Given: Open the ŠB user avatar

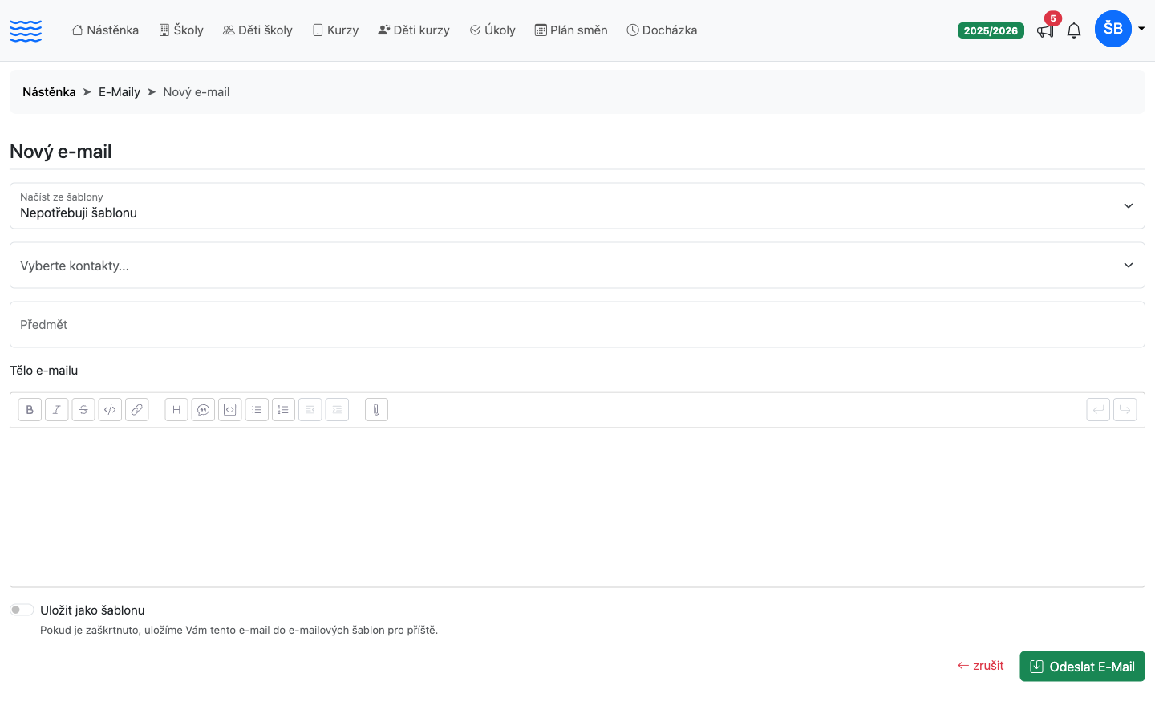Looking at the screenshot, I should click(x=1113, y=29).
